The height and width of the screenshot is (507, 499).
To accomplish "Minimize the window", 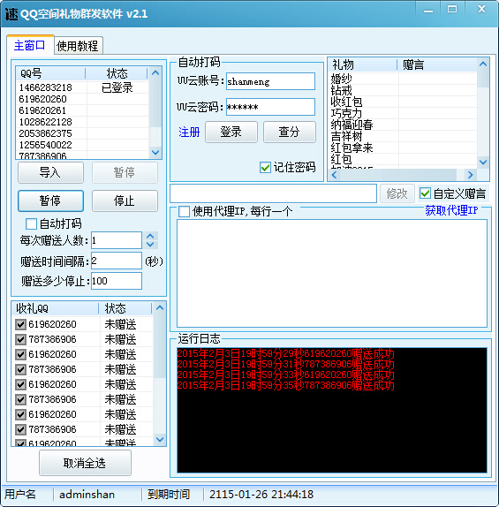I will [x=428, y=11].
